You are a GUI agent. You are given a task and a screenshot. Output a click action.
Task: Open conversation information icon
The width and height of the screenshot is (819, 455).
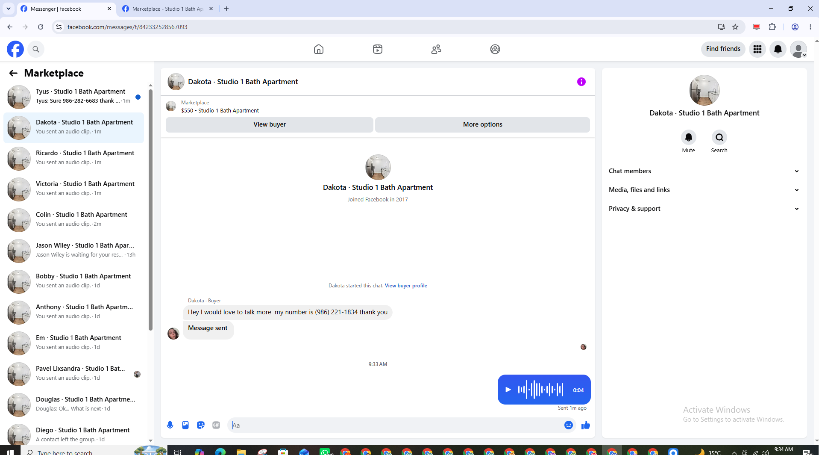click(x=581, y=82)
